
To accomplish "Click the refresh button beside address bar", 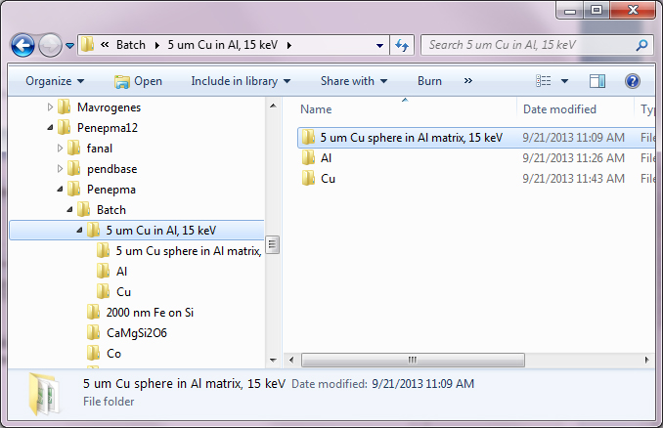I will pos(401,45).
